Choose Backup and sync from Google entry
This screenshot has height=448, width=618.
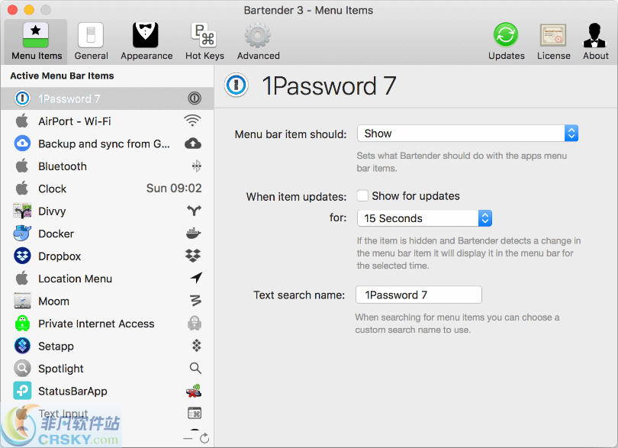point(108,143)
